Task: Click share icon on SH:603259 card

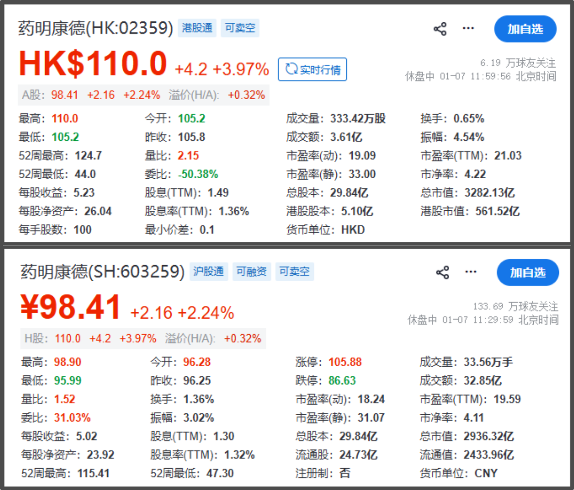Action: tap(443, 272)
